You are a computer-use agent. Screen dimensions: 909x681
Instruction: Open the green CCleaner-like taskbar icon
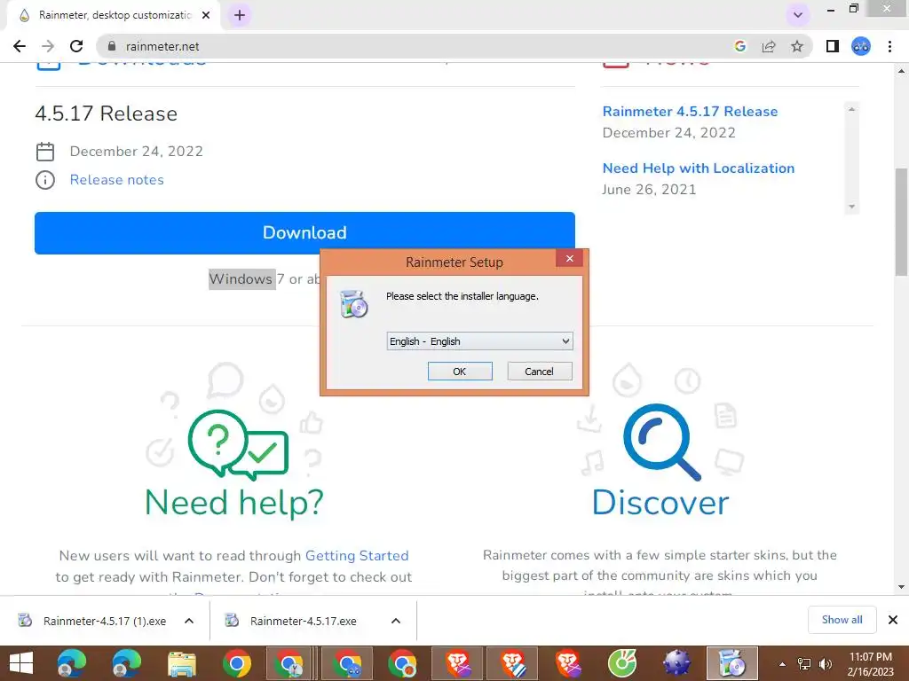tap(622, 663)
